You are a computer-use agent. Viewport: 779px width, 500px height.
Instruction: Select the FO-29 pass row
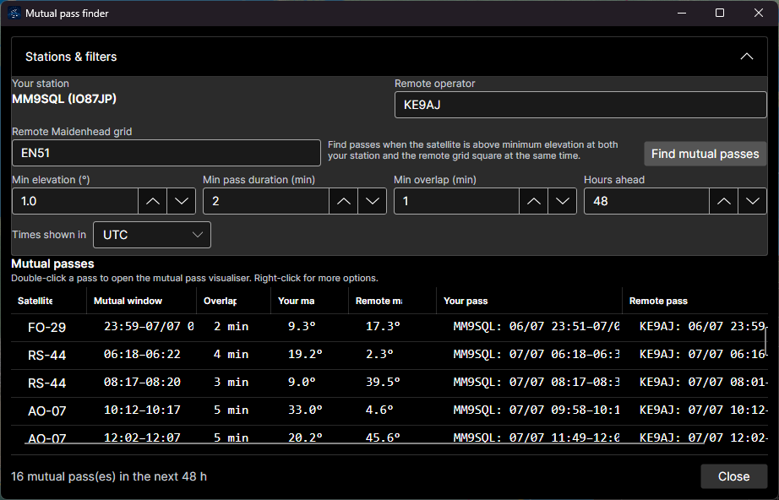pyautogui.click(x=389, y=327)
